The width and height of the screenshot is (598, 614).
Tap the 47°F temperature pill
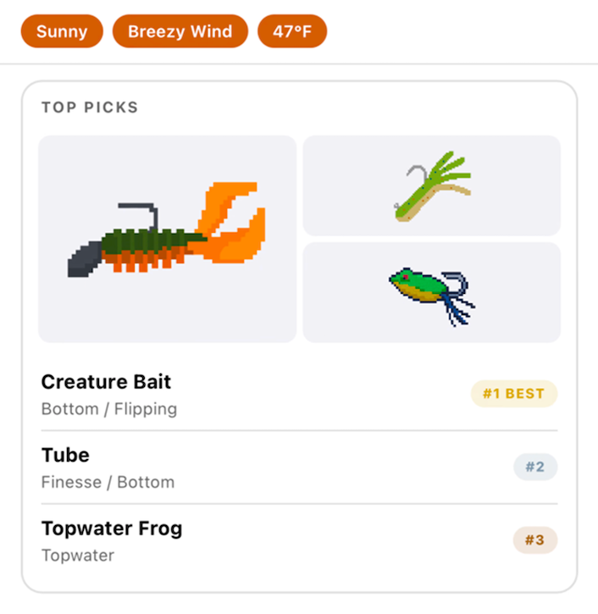[x=292, y=32]
